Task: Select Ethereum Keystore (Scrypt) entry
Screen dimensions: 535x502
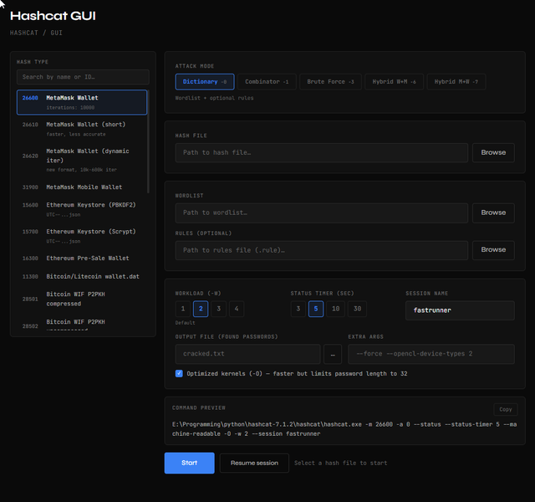Action: pyautogui.click(x=82, y=236)
